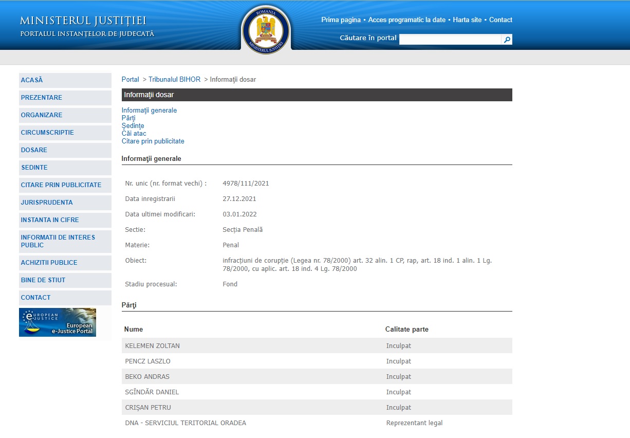Click the Portal breadcrumb link
The width and height of the screenshot is (630, 438).
point(131,80)
